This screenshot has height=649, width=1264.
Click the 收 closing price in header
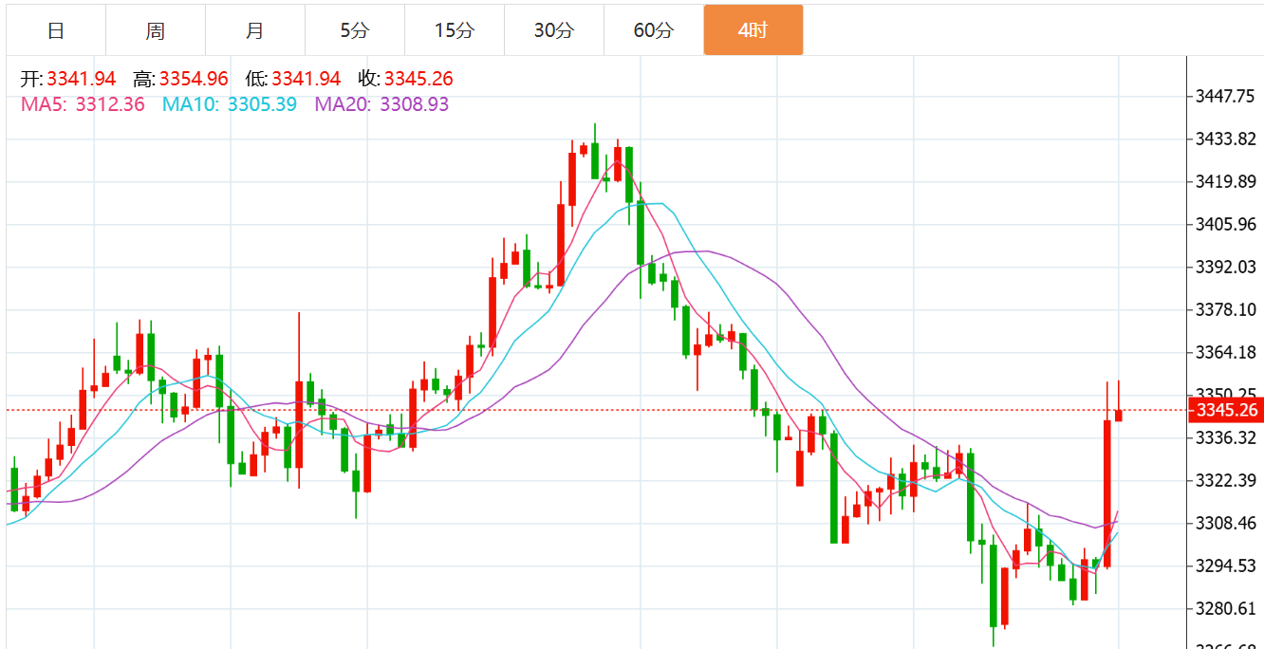(x=418, y=79)
